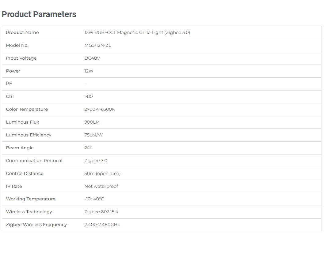Viewport: 324px width, 253px height.
Task: Click model number MG5-12N-ZL
Action: (x=98, y=45)
